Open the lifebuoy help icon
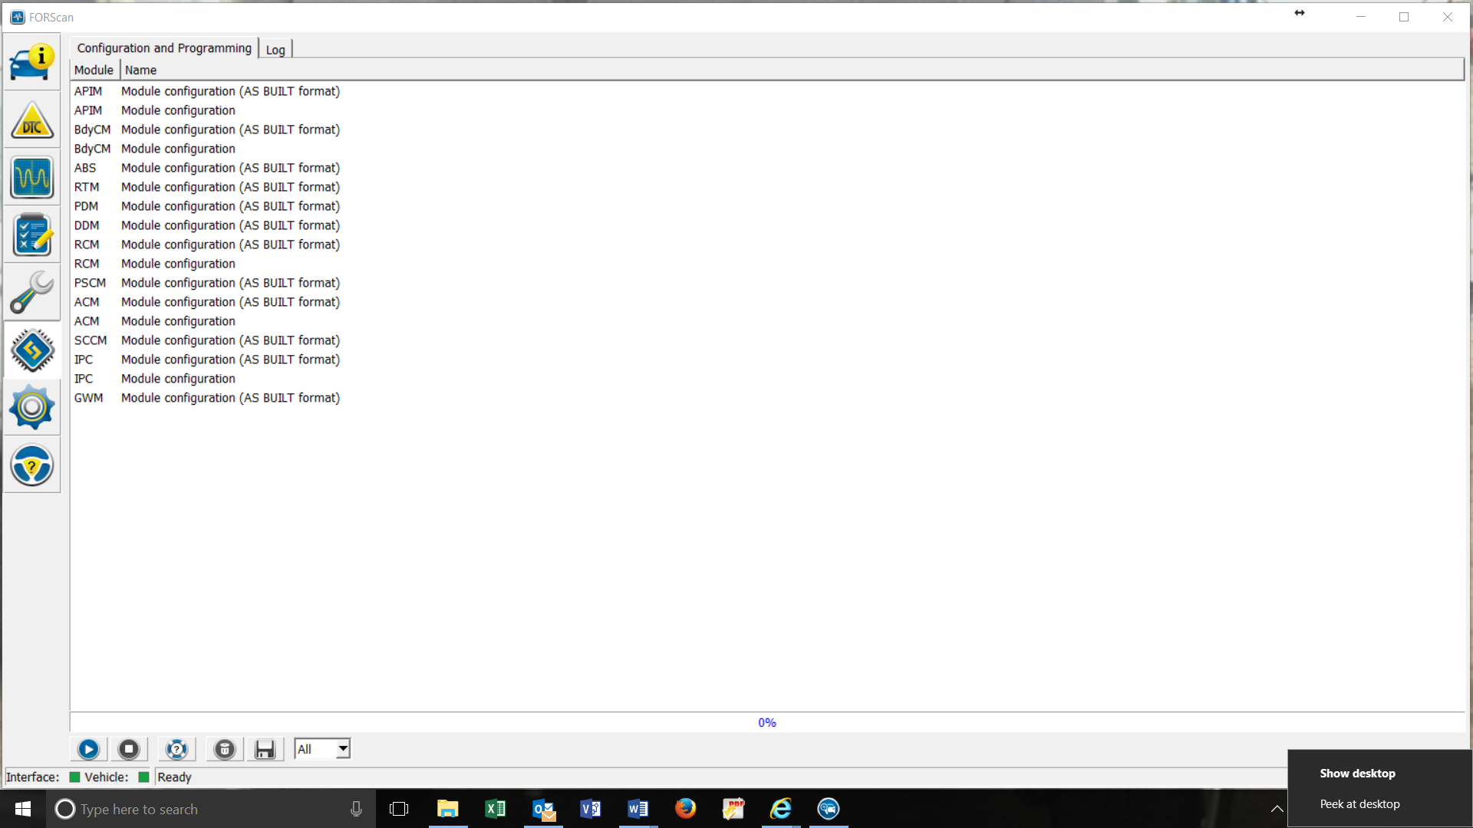1473x828 pixels. pos(176,749)
